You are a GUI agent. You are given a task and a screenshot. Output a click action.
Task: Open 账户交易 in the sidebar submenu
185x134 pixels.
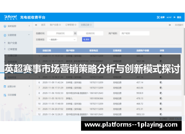12,43
